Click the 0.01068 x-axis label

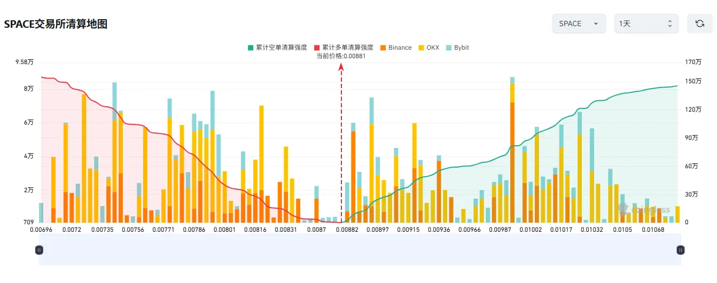click(652, 230)
